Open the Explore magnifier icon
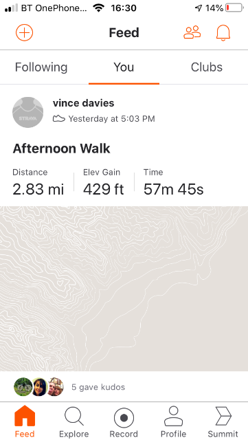 pos(74,417)
